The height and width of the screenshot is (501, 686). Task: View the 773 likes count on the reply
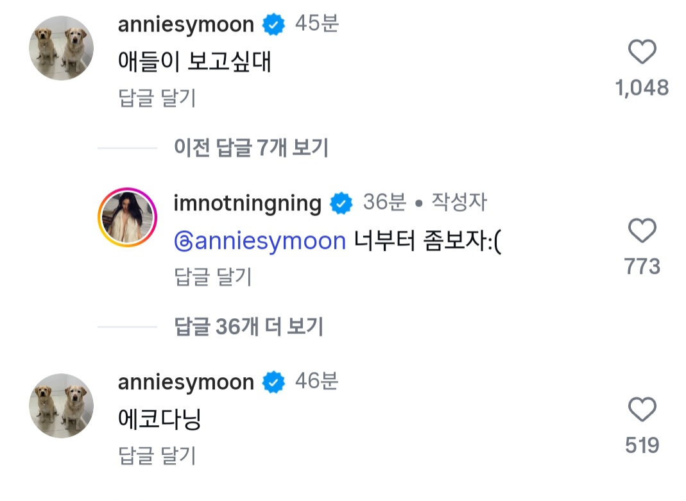click(642, 266)
